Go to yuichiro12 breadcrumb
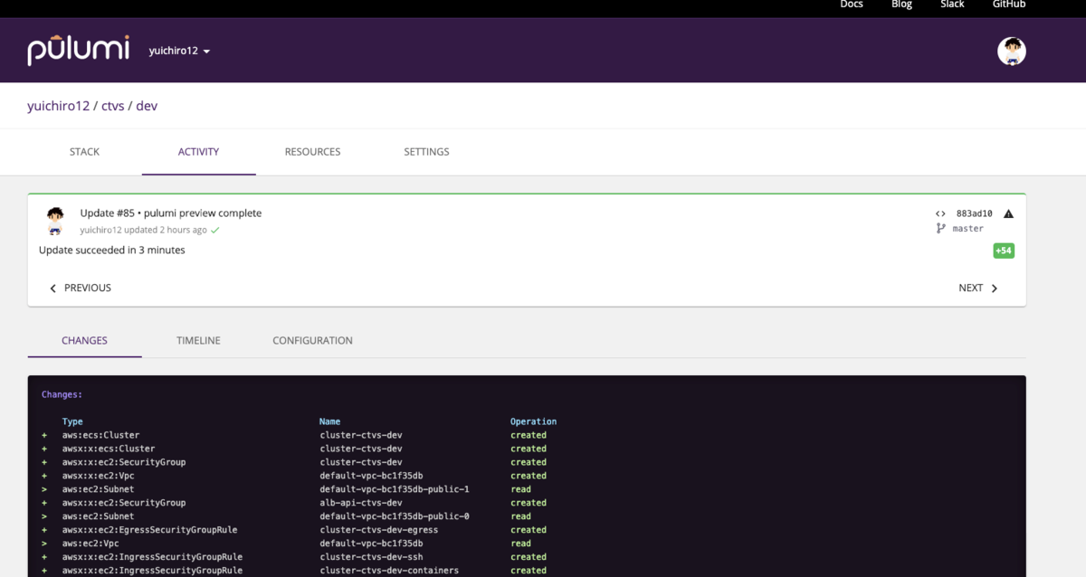 click(x=59, y=106)
